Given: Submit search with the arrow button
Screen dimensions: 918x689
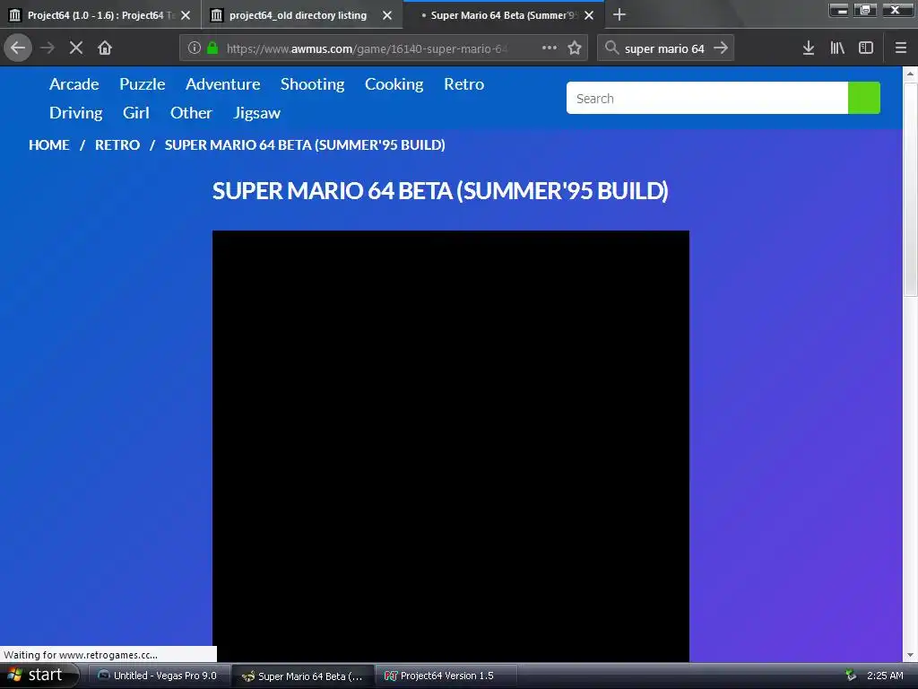Looking at the screenshot, I should 721,48.
